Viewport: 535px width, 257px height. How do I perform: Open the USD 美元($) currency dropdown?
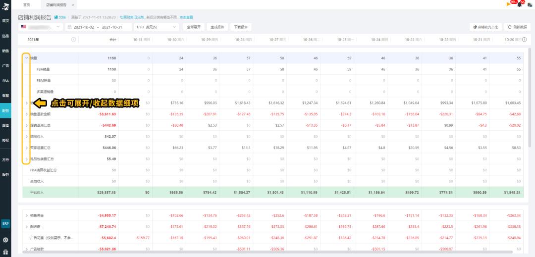click(x=157, y=27)
